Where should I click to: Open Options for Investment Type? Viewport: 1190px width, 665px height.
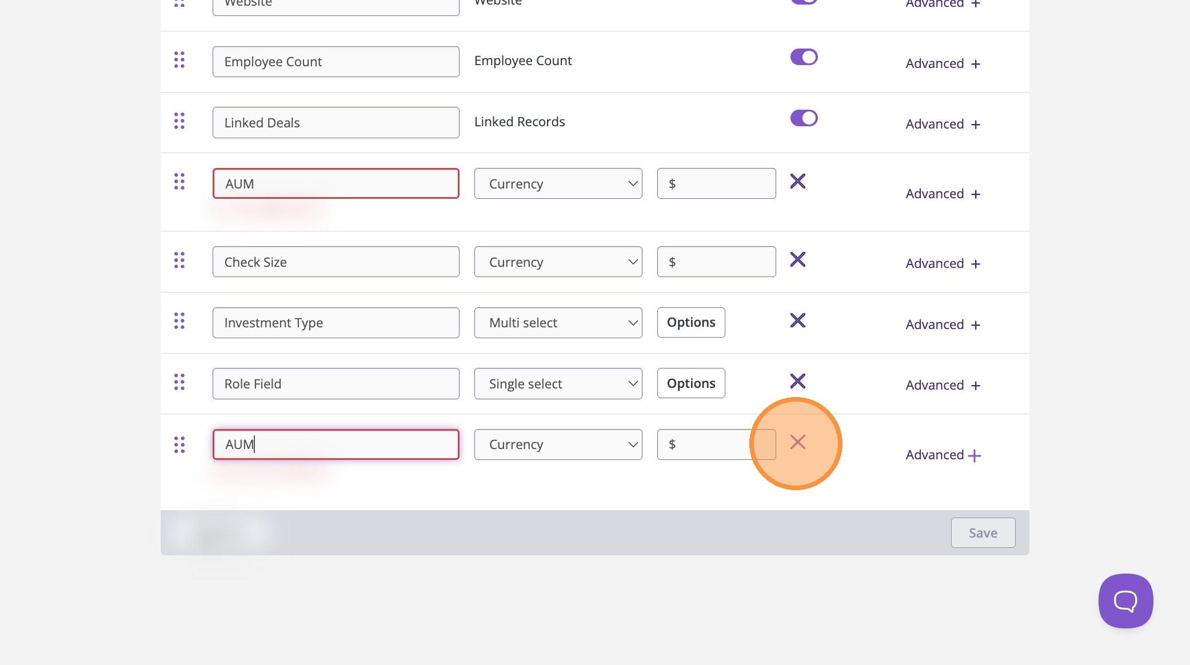[x=690, y=323]
